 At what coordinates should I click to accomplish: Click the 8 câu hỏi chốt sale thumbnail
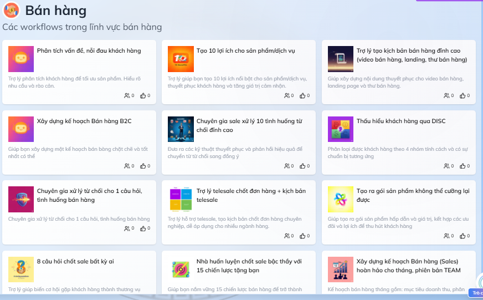point(21,270)
